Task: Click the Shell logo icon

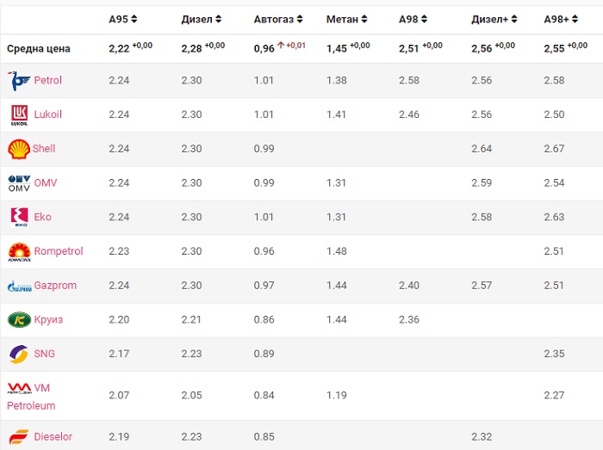Action: click(19, 149)
